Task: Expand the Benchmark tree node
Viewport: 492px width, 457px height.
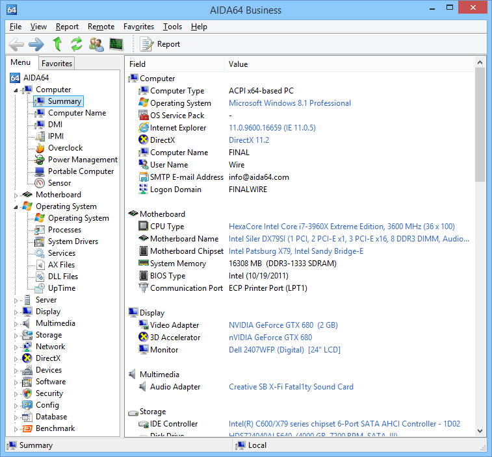Action: [16, 428]
